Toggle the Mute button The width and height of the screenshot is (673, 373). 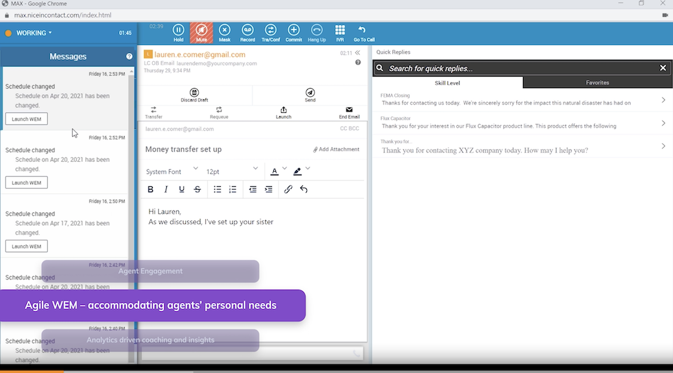[201, 33]
